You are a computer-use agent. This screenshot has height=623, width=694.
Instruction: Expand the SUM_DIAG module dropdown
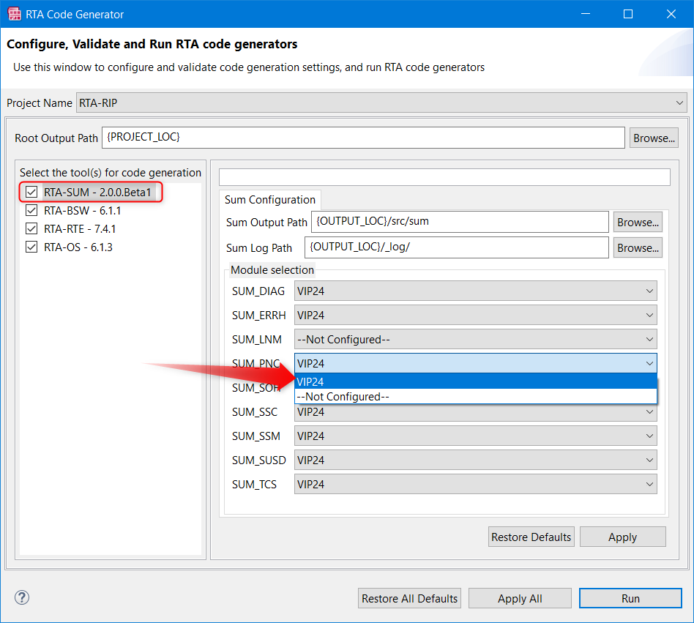475,291
